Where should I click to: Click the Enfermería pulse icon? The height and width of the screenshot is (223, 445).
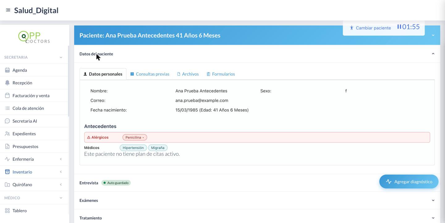[7, 159]
